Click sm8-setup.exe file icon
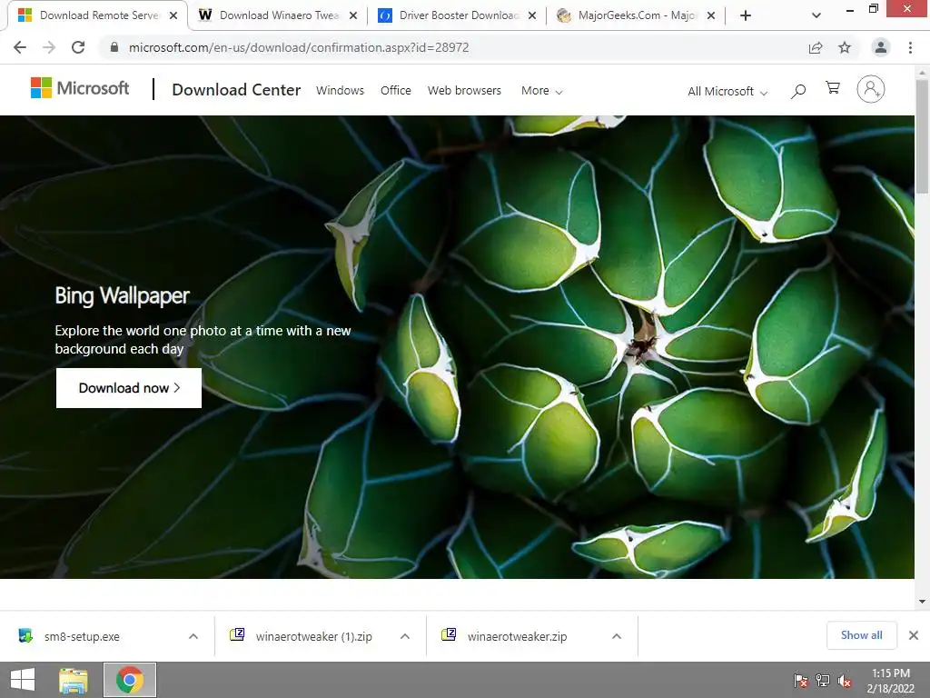Screen dimensions: 930x698 25,635
